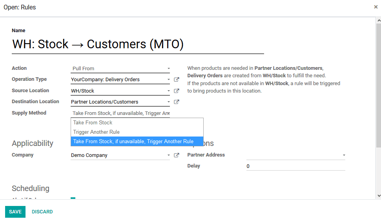Click the Destination Location label
Image resolution: width=381 pixels, height=224 pixels.
coord(35,102)
